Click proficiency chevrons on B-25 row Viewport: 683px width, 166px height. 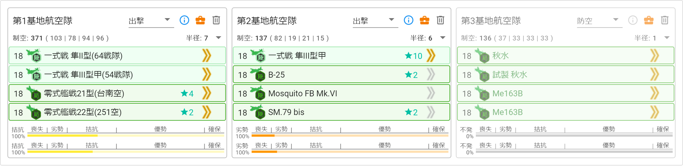point(431,75)
